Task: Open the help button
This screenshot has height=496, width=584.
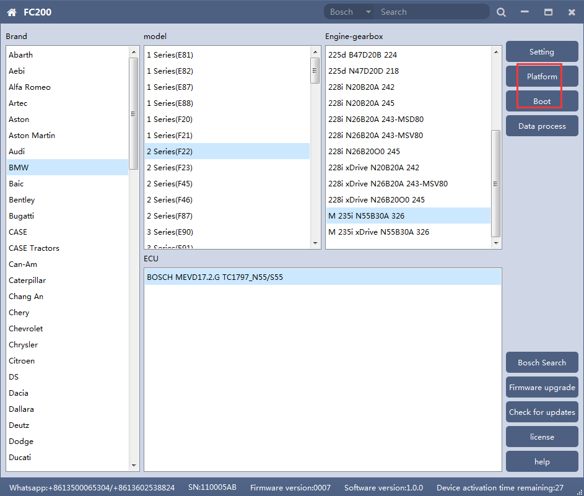Action: (x=542, y=462)
